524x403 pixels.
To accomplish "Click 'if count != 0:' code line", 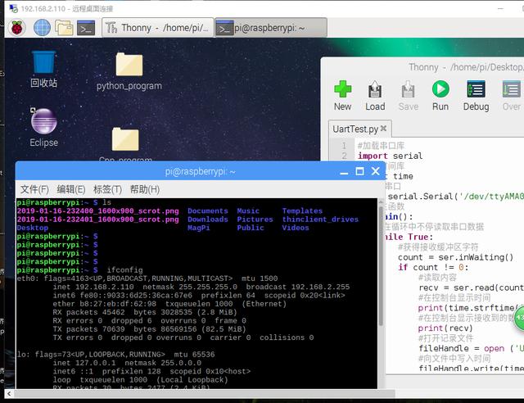I will pyautogui.click(x=433, y=268).
